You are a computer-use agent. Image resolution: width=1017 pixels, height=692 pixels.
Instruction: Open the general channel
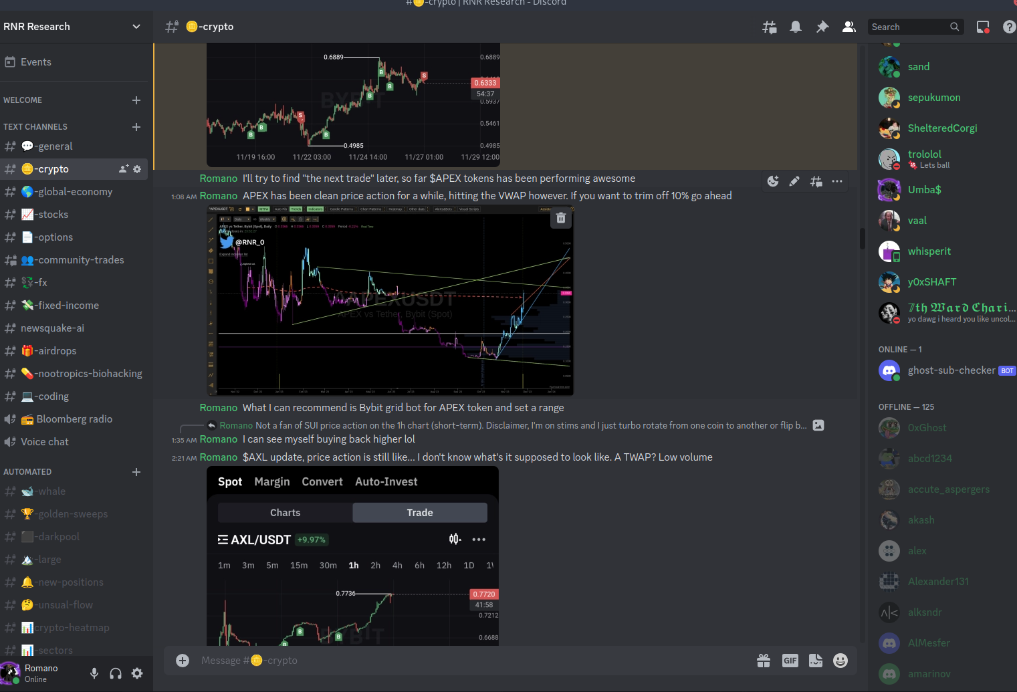pyautogui.click(x=74, y=146)
